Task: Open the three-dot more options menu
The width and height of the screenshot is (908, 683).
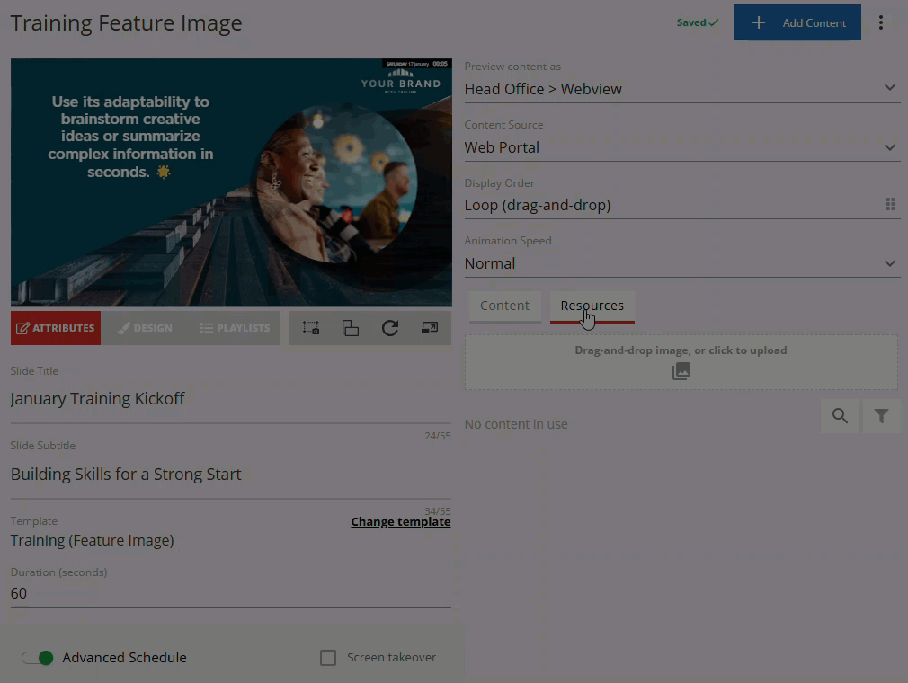Action: click(x=881, y=22)
